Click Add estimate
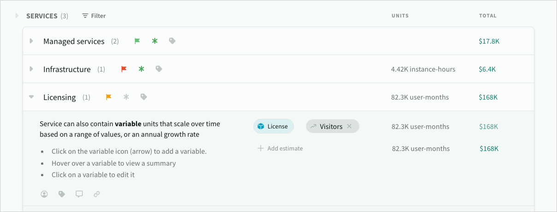Screen dimensions: 557x212 click(280, 148)
